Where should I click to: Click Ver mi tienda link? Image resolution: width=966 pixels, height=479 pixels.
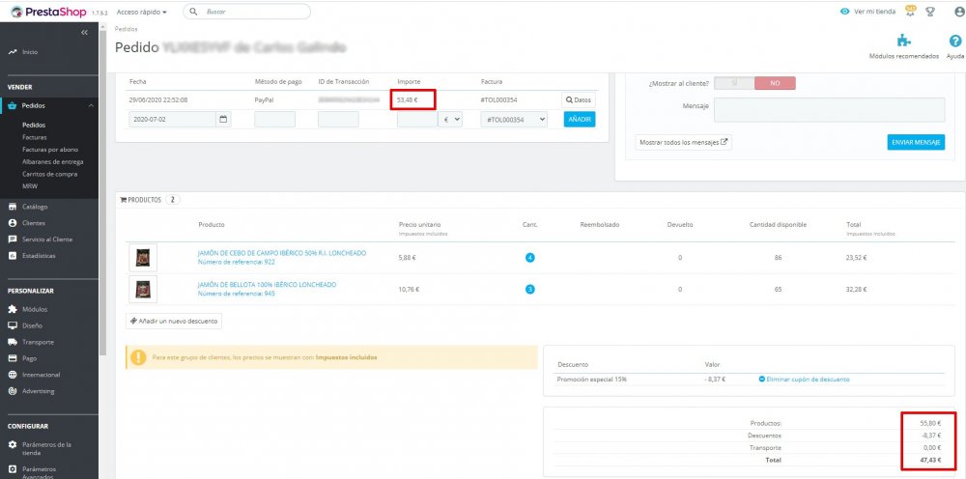[868, 12]
